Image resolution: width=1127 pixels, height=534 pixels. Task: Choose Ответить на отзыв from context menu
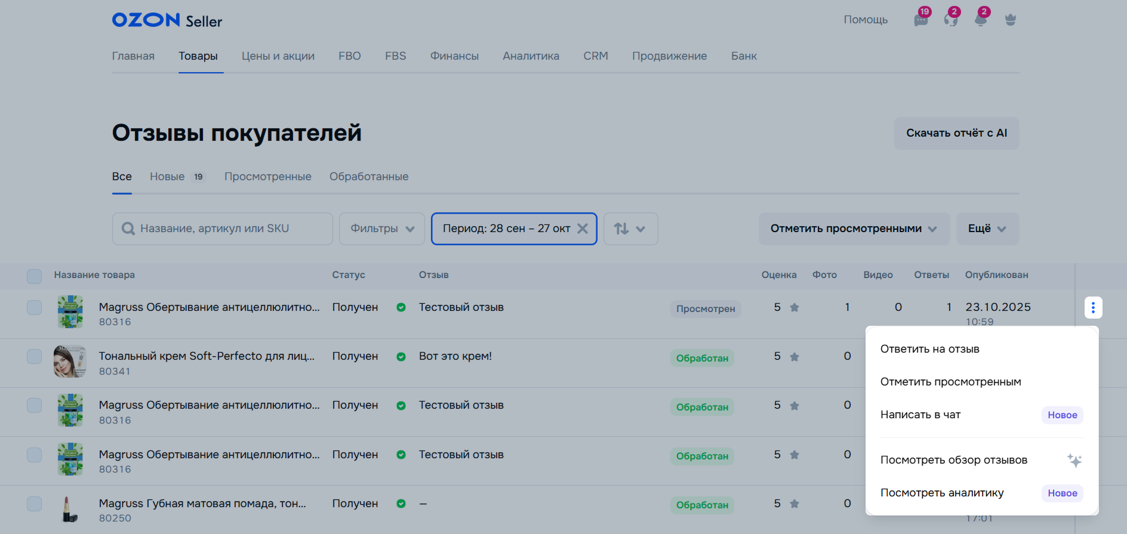click(x=929, y=349)
